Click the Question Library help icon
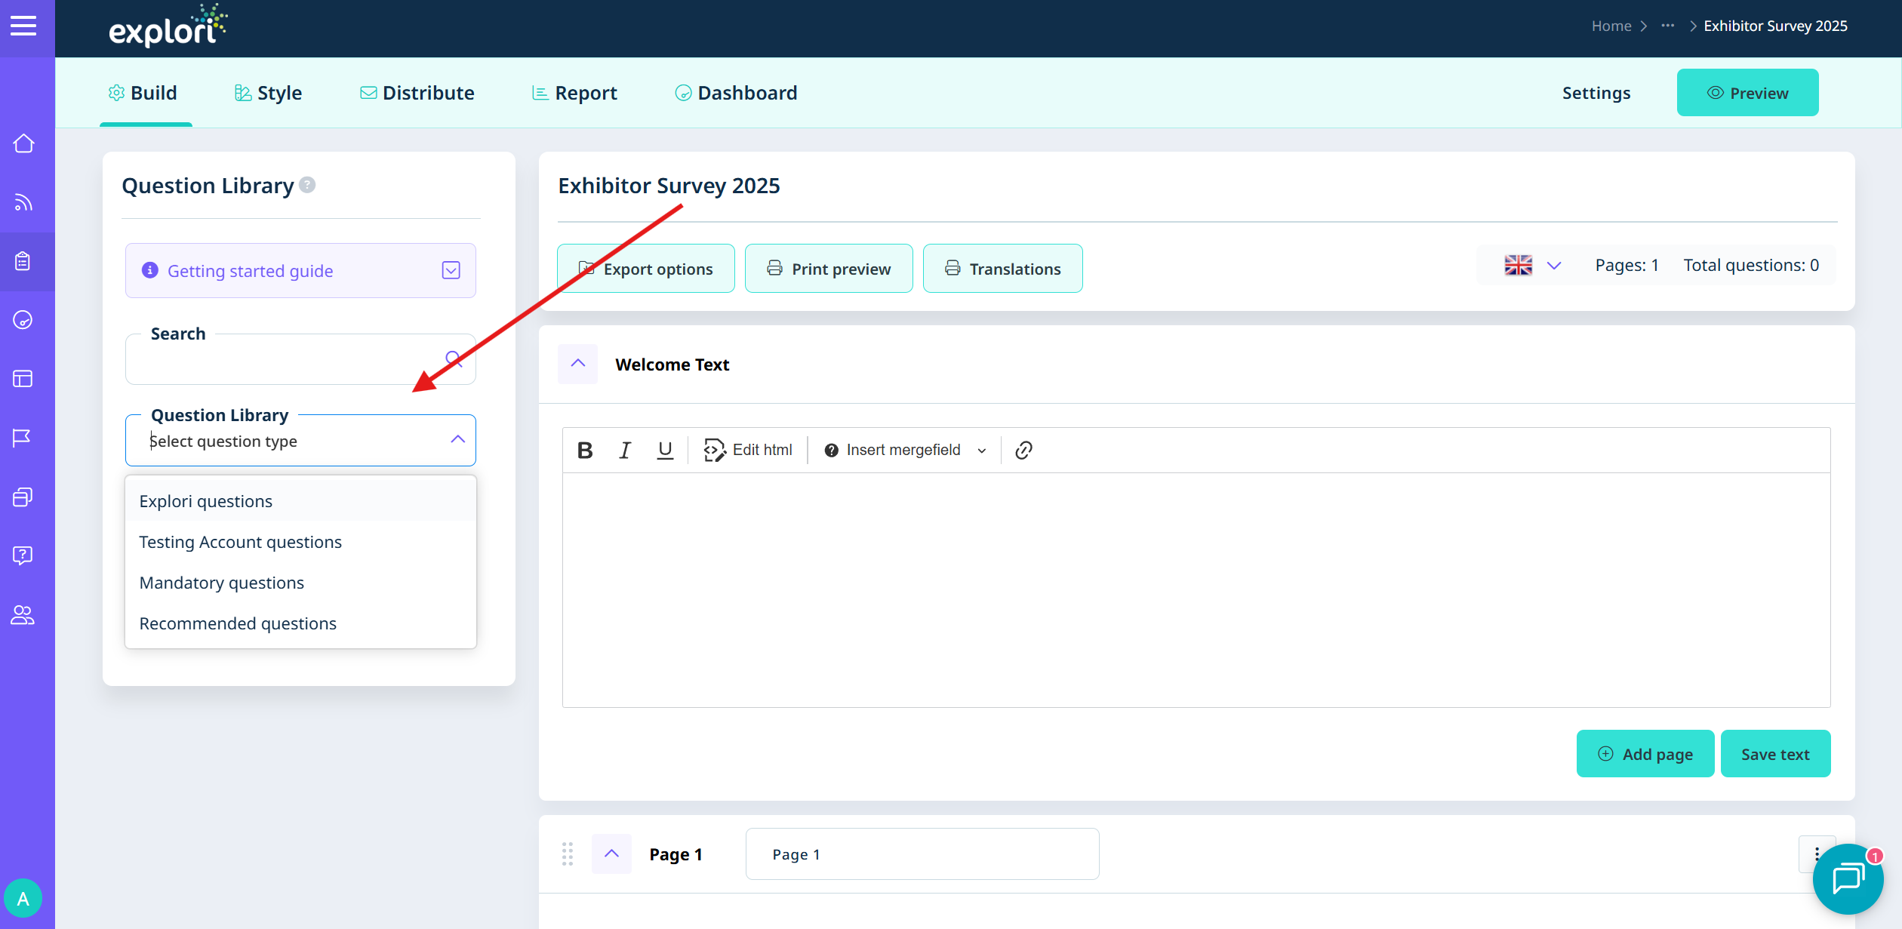Viewport: 1902px width, 929px height. click(x=307, y=185)
